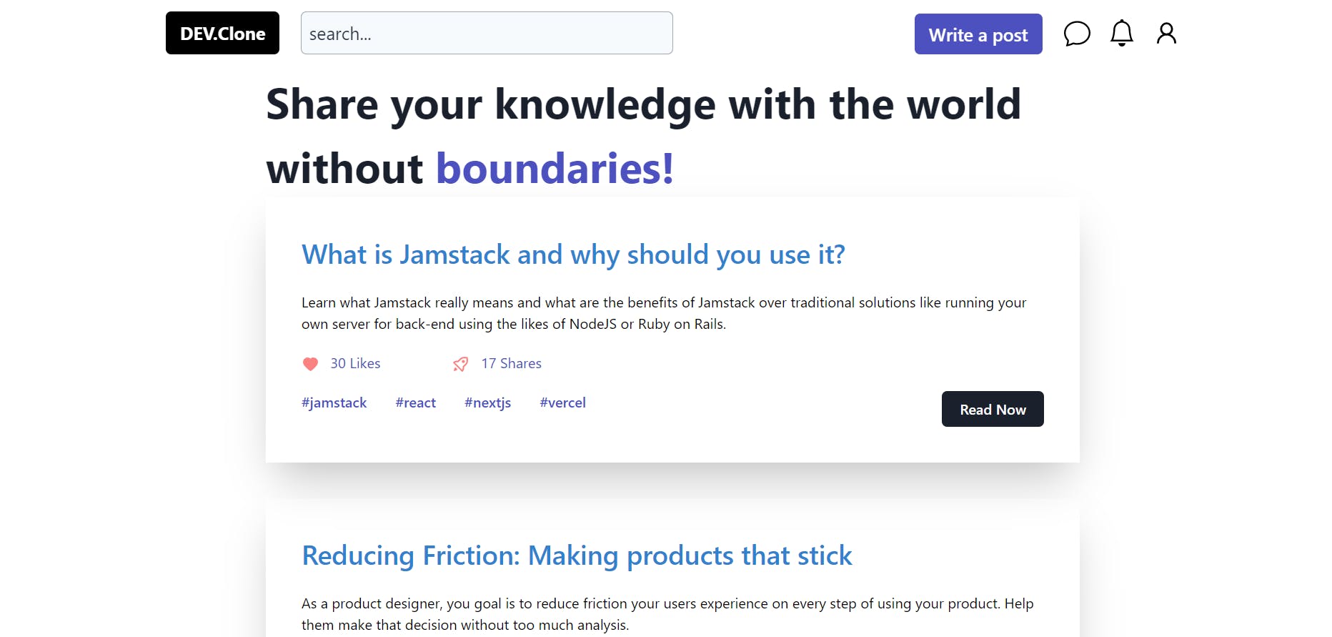Click the Write a post button
This screenshot has width=1332, height=637.
pos(978,34)
